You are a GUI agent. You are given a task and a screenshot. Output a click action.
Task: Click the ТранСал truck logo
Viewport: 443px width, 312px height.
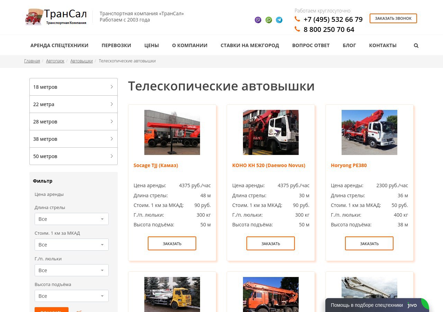[x=56, y=17]
